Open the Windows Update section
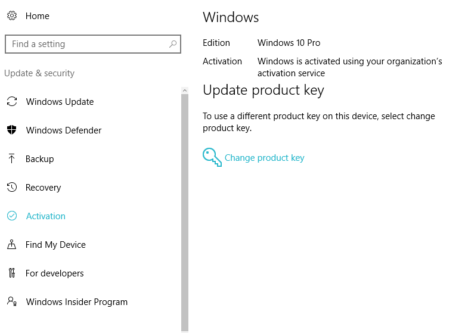 coord(60,102)
